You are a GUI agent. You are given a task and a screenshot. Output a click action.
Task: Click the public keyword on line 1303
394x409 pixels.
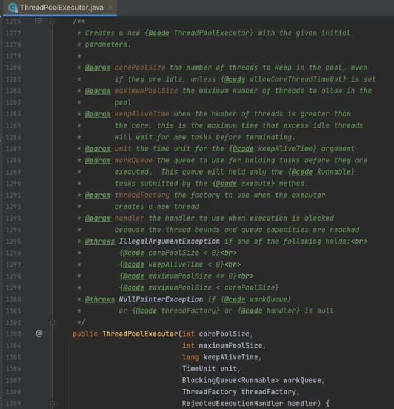click(x=85, y=334)
